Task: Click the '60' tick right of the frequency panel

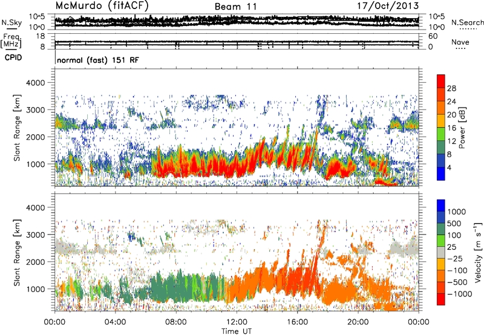Action: (x=433, y=36)
